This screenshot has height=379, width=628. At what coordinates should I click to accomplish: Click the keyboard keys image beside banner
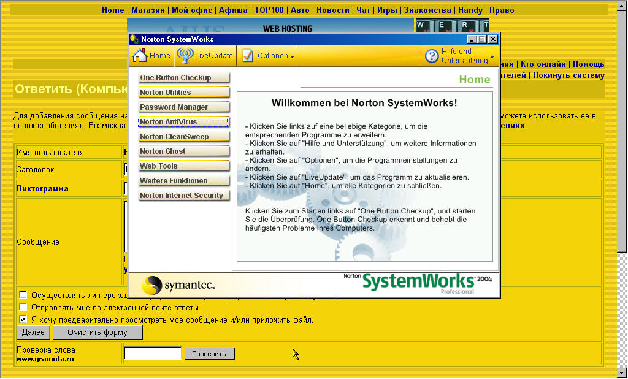[x=453, y=26]
